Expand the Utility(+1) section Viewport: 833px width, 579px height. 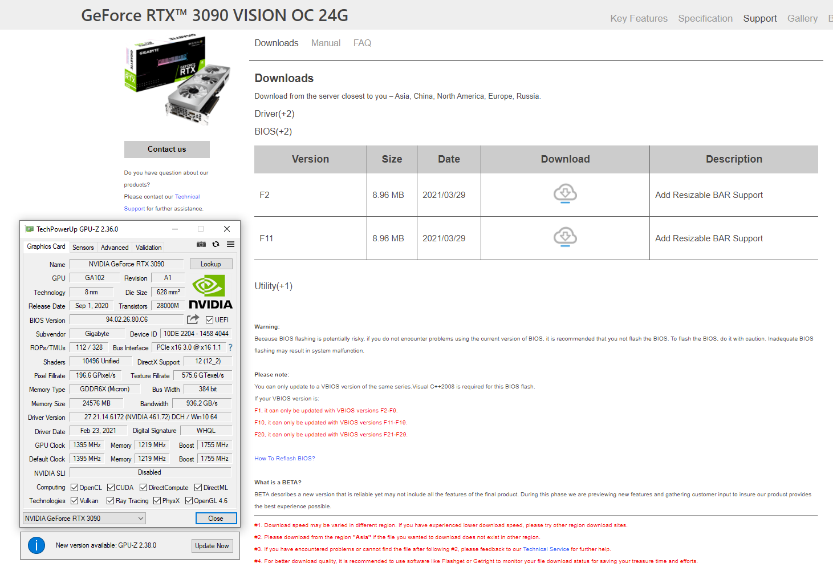click(273, 286)
